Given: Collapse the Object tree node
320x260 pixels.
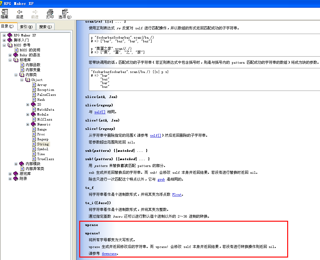Looking at the screenshot, I should coord(22,80).
